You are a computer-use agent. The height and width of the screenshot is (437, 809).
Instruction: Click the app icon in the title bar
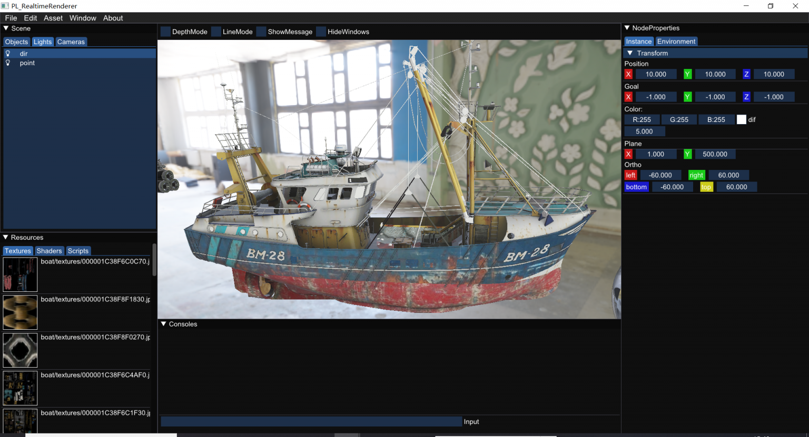pos(5,6)
